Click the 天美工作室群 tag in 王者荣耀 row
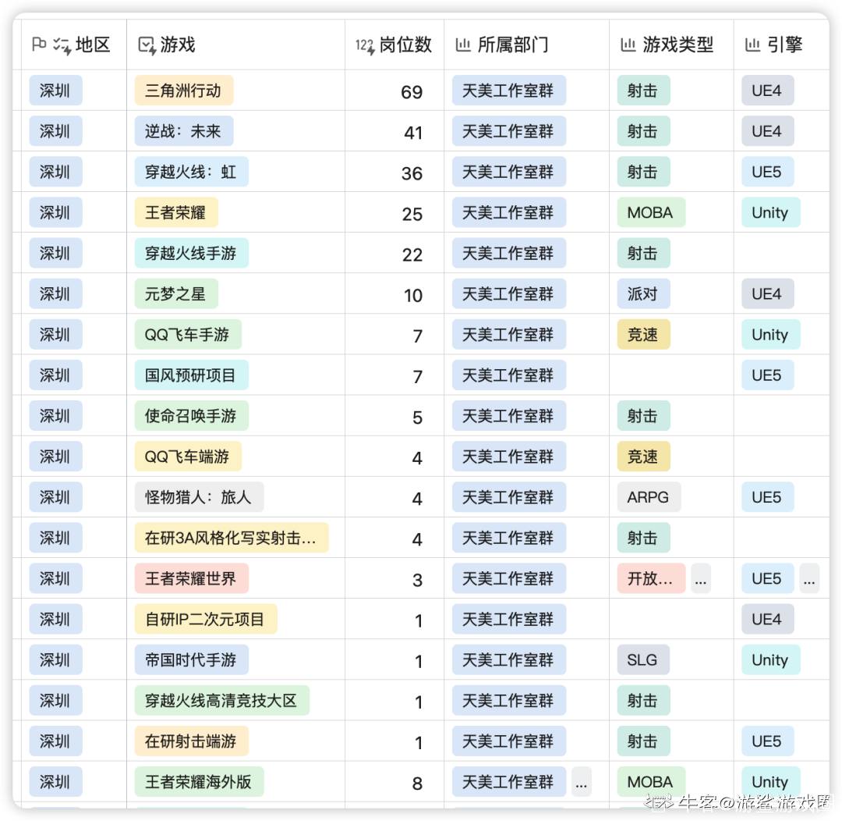The width and height of the screenshot is (842, 821). click(x=508, y=212)
